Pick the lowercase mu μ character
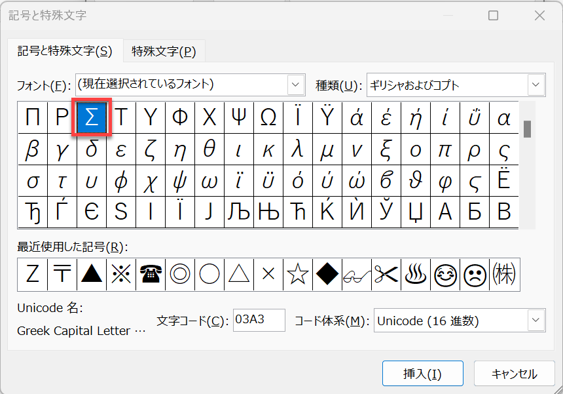 click(327, 149)
